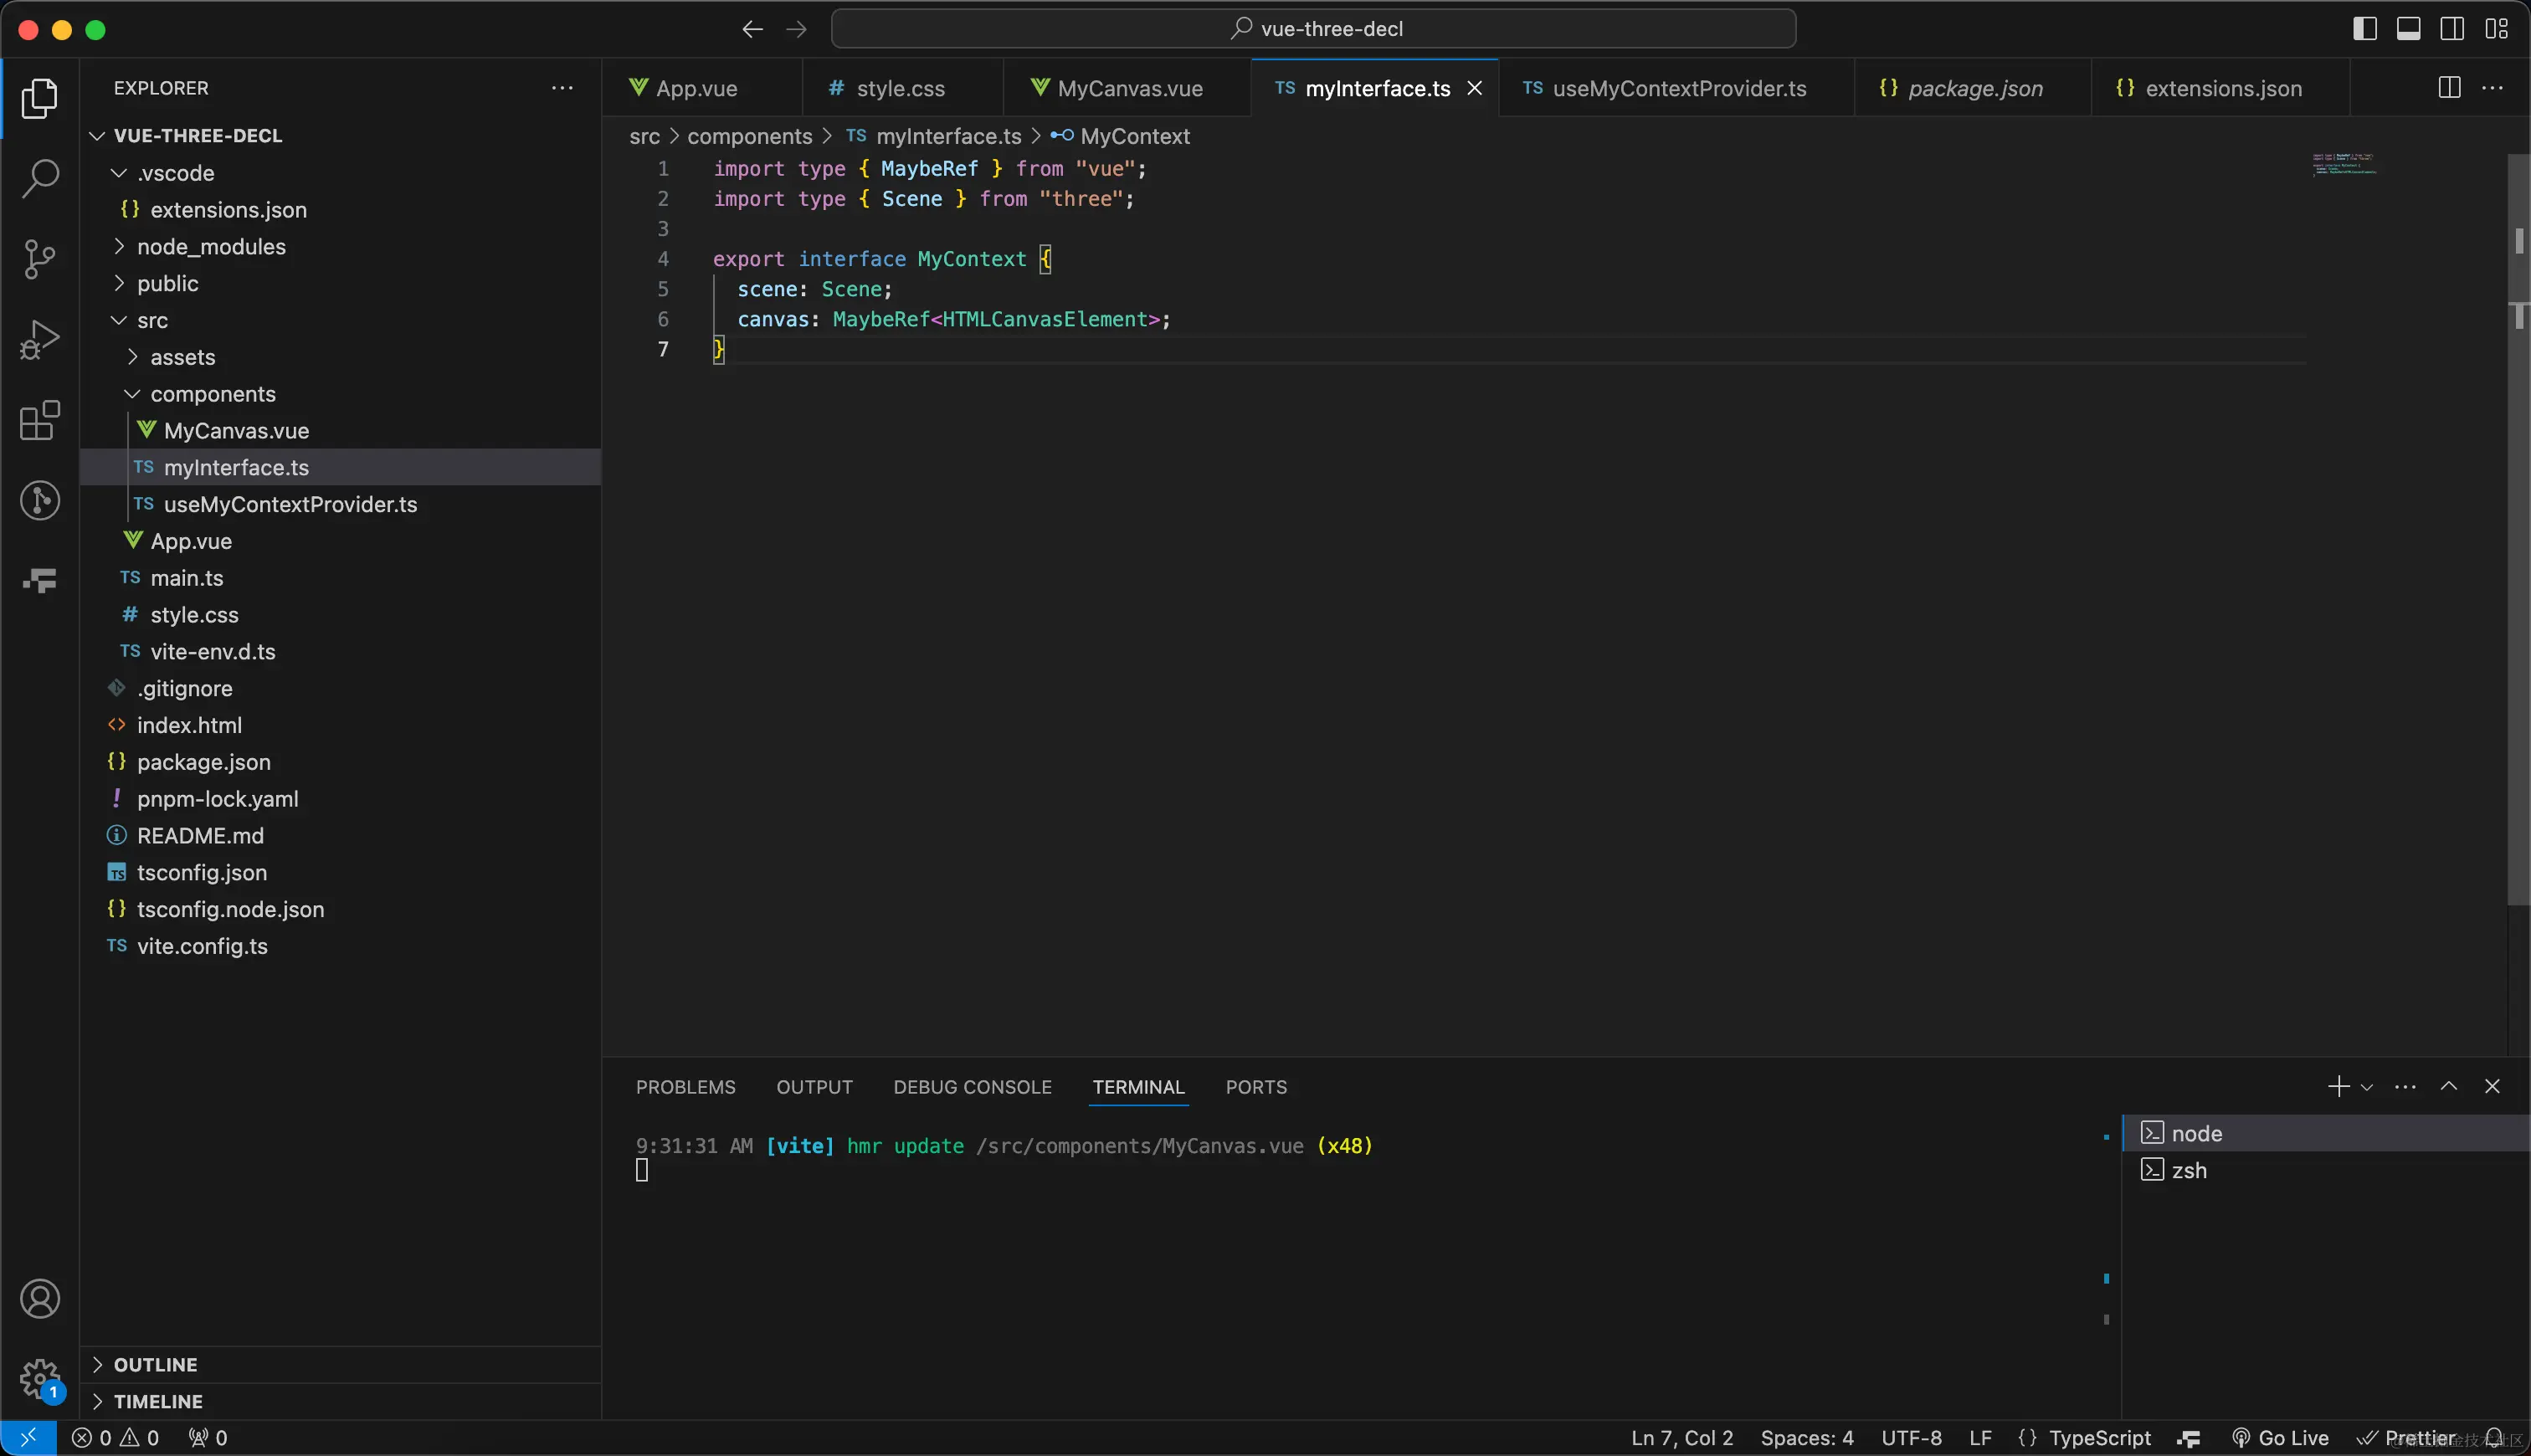Expand the OUTLINE section
The height and width of the screenshot is (1456, 2531).
(x=155, y=1365)
